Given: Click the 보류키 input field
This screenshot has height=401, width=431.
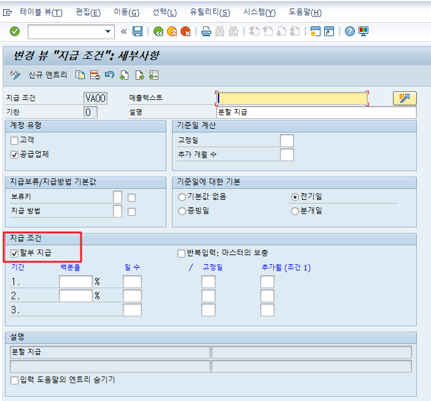Looking at the screenshot, I should click(x=117, y=197).
